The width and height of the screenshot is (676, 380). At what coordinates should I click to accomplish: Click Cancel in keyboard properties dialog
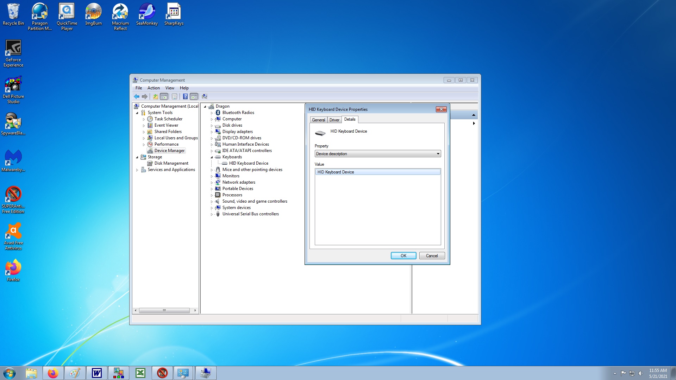pos(432,256)
